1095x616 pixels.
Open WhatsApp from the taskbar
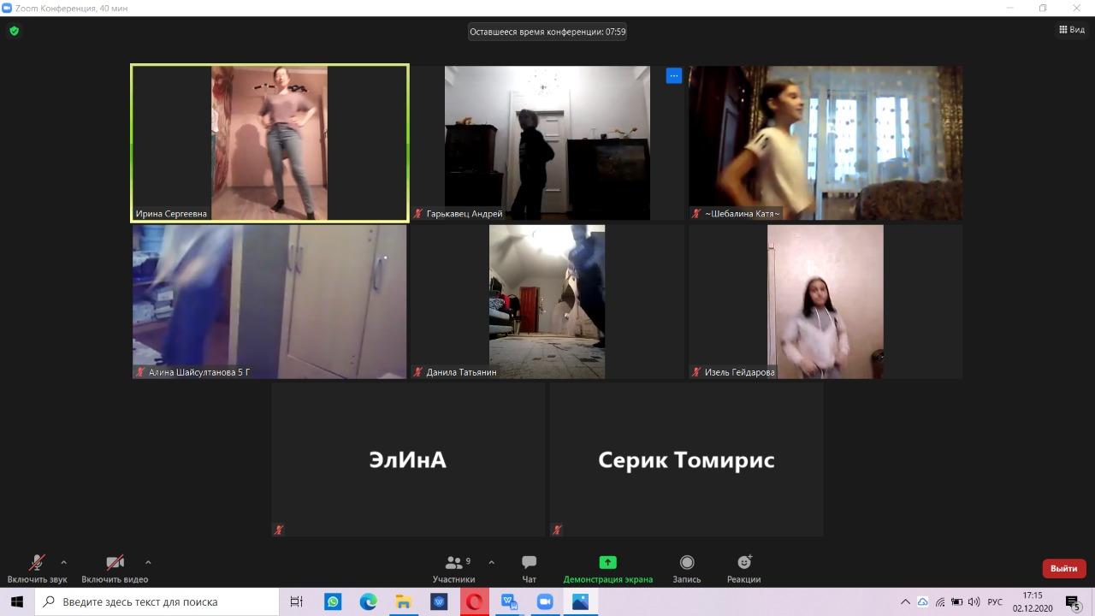333,602
